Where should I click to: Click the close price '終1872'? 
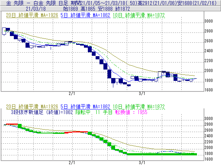(x=123, y=9)
